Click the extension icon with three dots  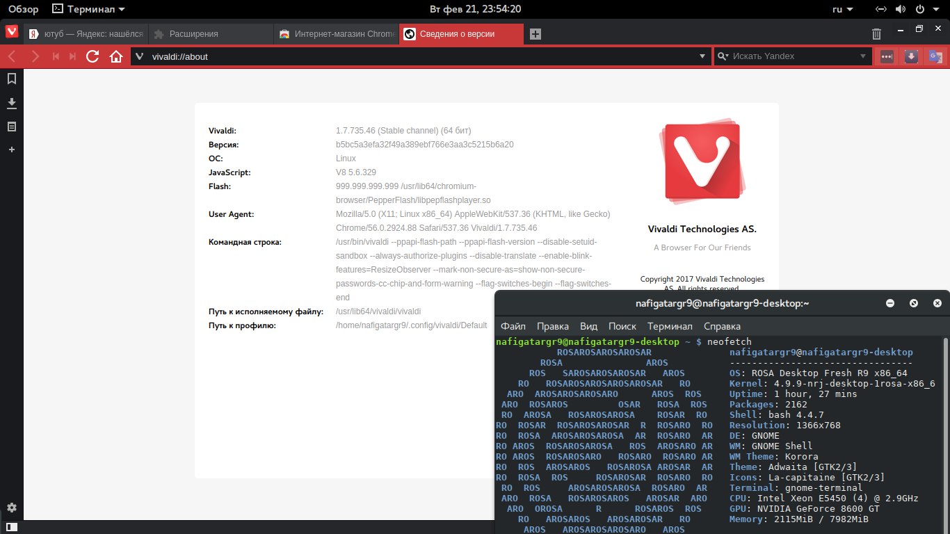pyautogui.click(x=887, y=56)
